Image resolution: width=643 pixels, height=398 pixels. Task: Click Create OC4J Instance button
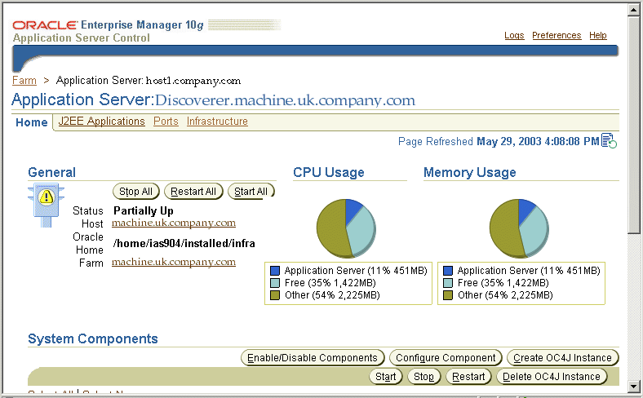563,358
